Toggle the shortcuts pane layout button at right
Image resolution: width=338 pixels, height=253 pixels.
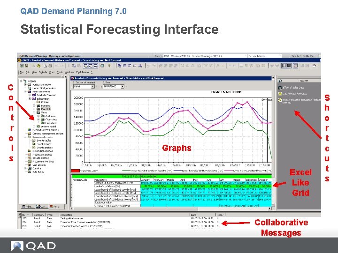(x=296, y=66)
